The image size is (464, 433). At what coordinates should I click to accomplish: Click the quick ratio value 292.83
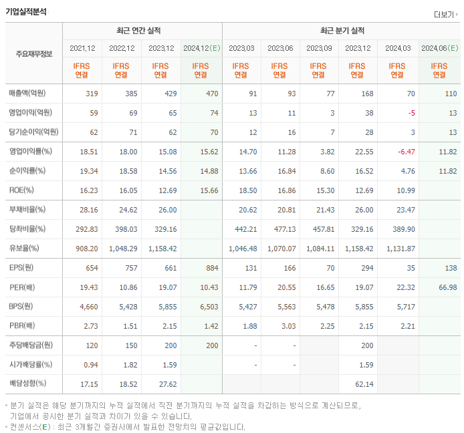click(87, 229)
